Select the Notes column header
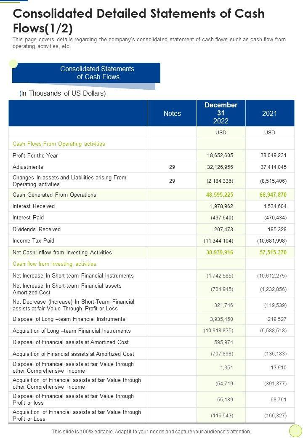303x438 pixels. coord(172,113)
